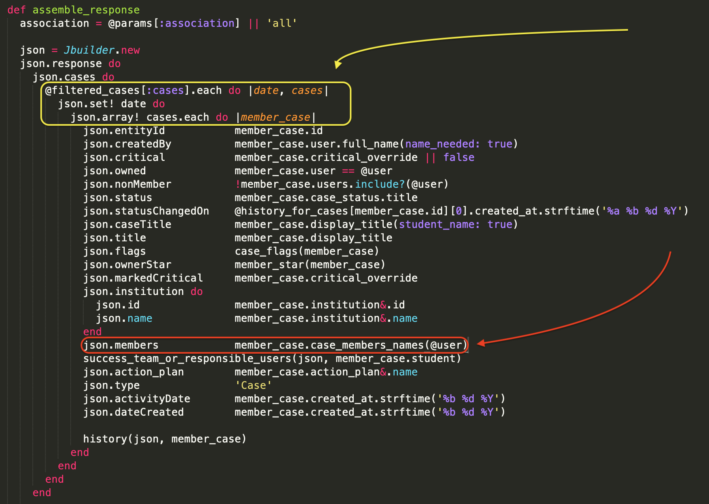Click 'json.set!' in the date line
The image size is (709, 504).
(86, 104)
